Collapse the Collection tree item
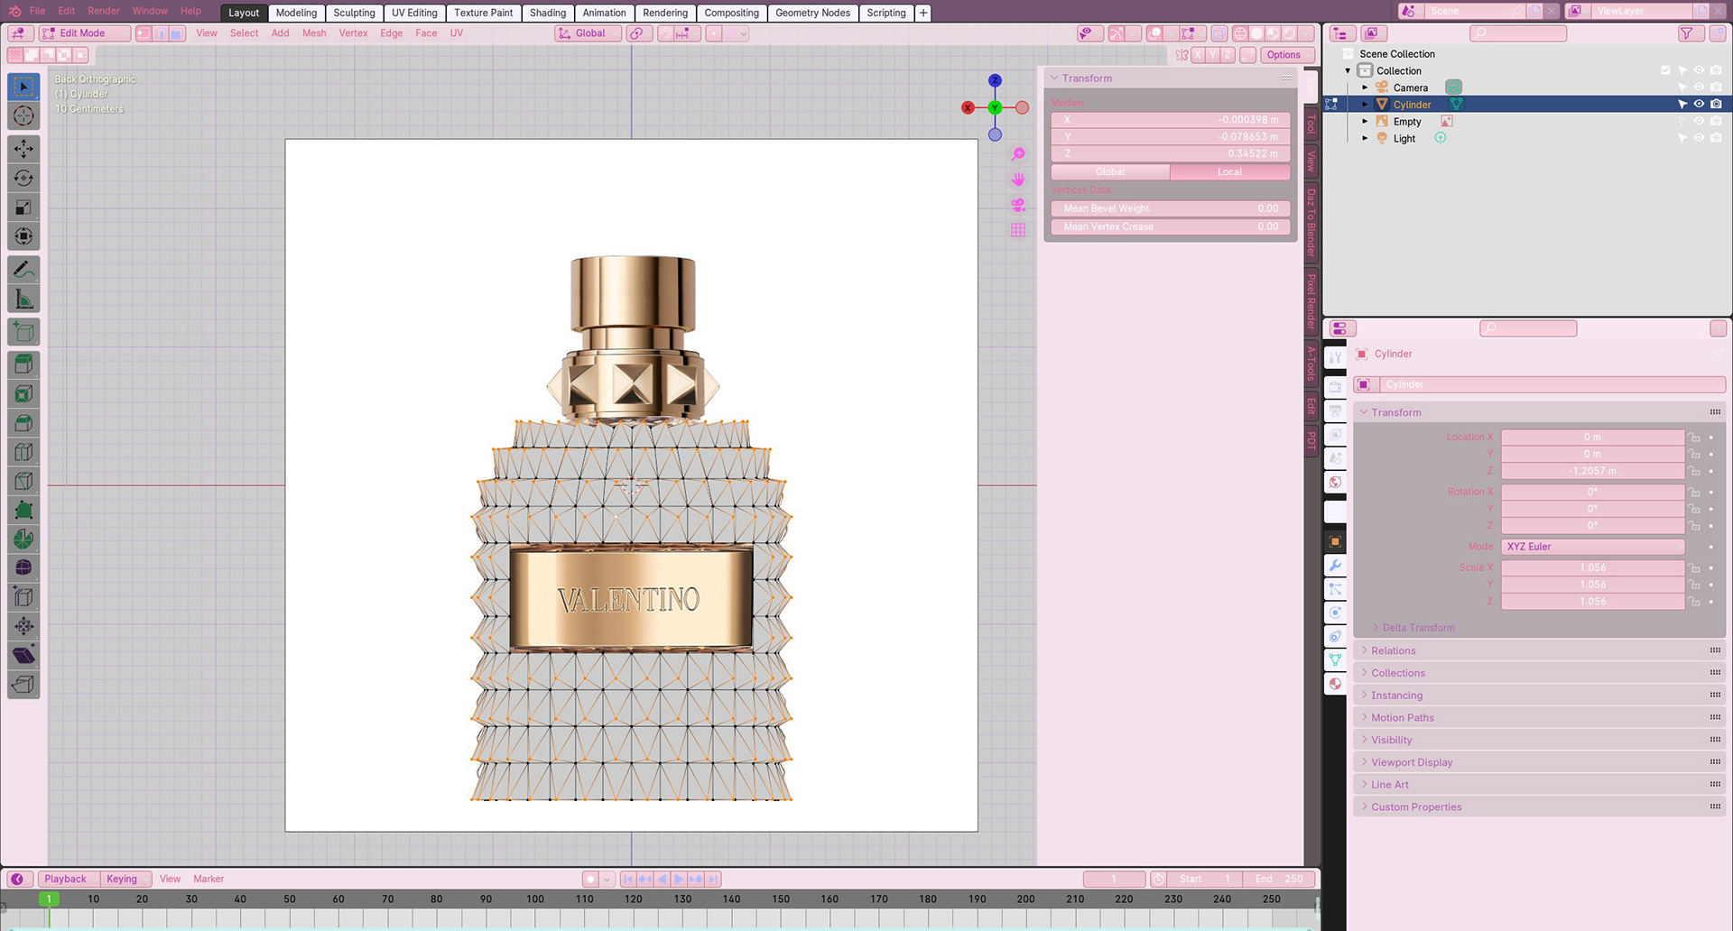Viewport: 1733px width, 931px height. 1348,70
